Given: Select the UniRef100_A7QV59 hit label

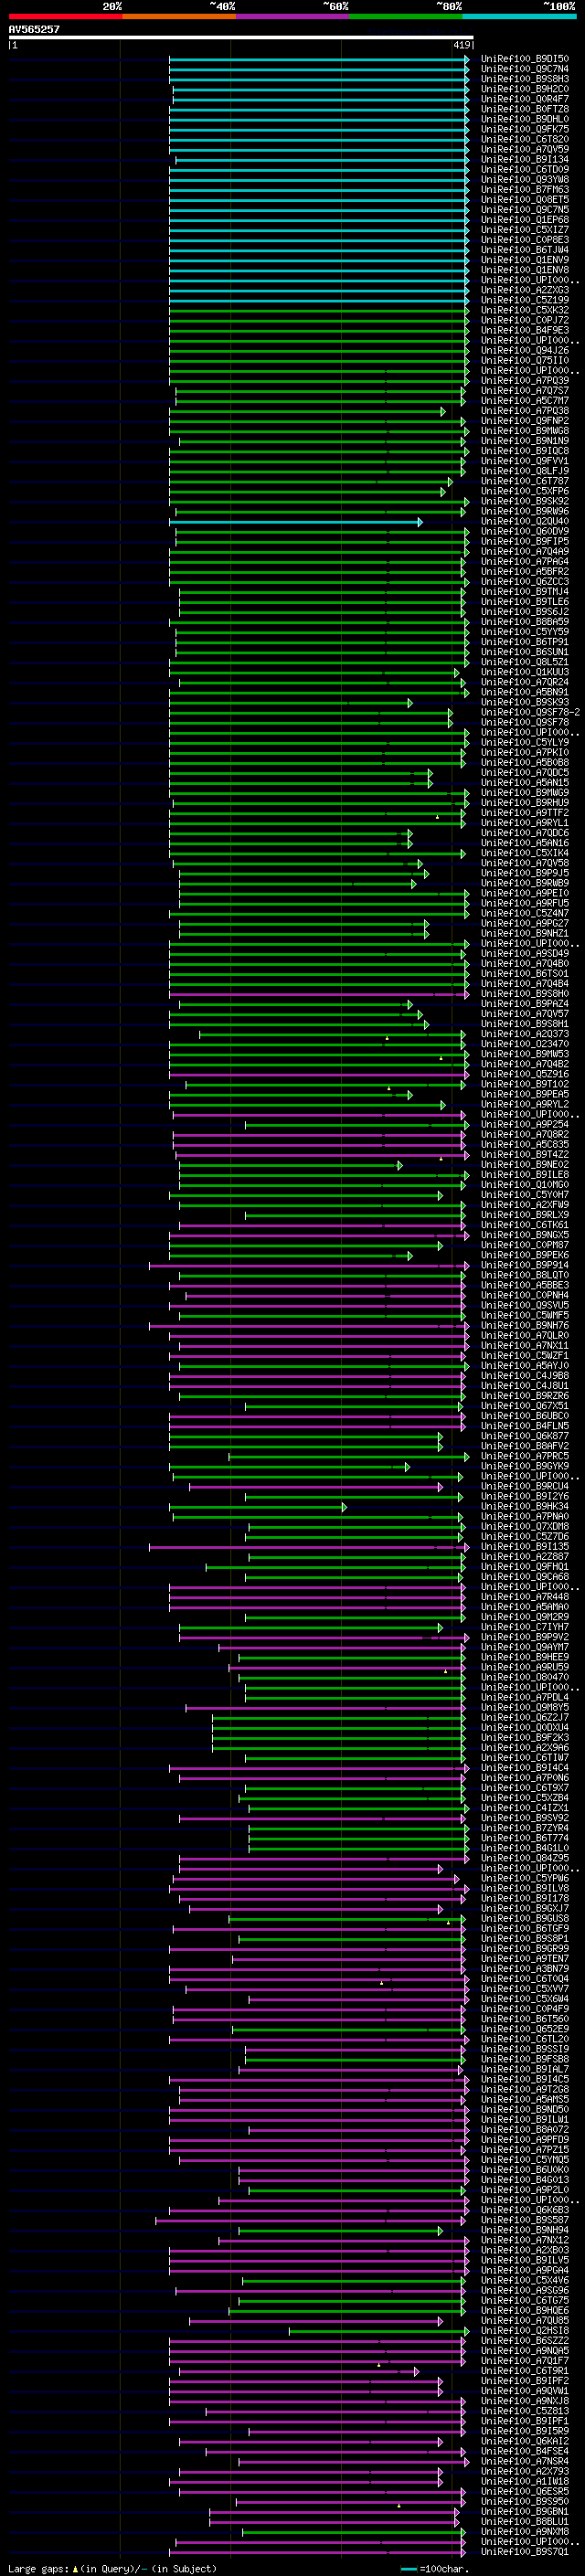Looking at the screenshot, I should pos(524,149).
